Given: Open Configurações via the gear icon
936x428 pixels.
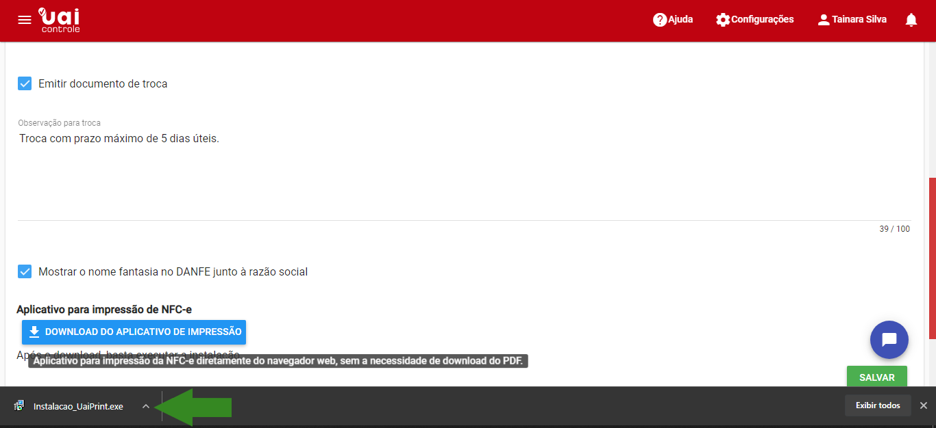Looking at the screenshot, I should [722, 20].
